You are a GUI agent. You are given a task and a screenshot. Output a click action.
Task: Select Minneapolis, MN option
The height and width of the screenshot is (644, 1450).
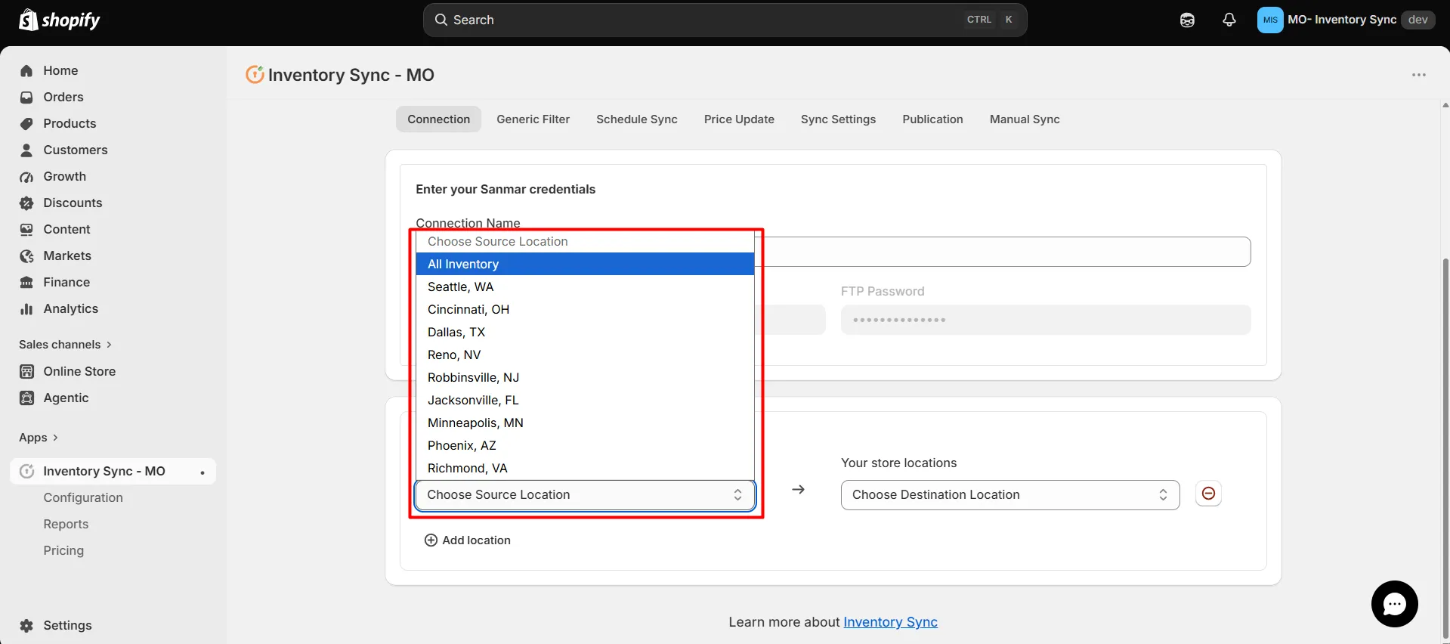585,423
